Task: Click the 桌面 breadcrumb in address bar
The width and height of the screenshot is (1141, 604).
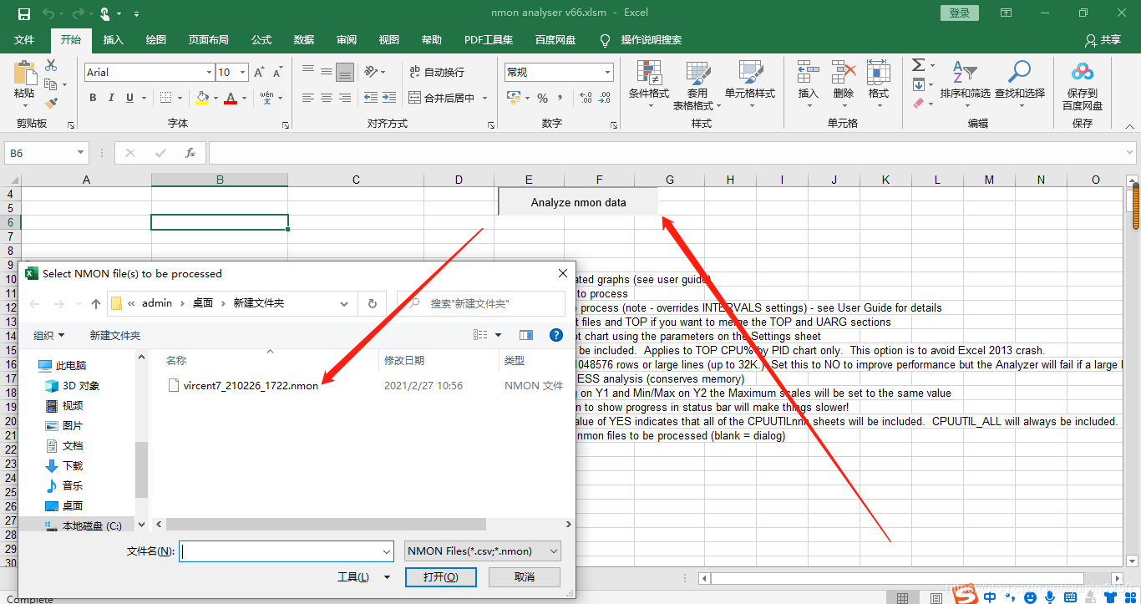Action: pos(203,303)
